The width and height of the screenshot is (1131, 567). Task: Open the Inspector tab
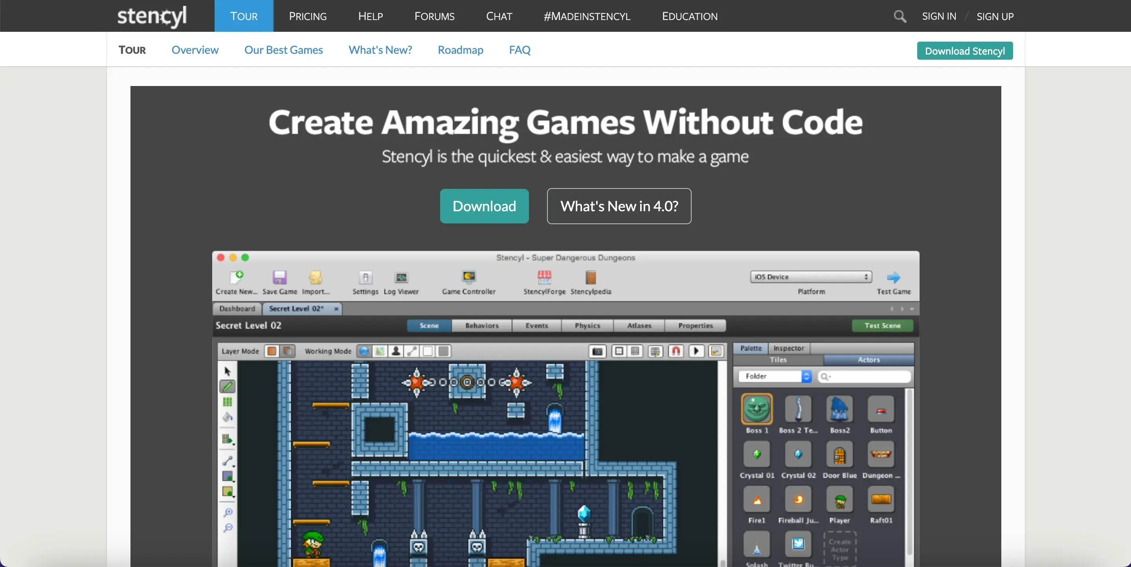(x=788, y=348)
